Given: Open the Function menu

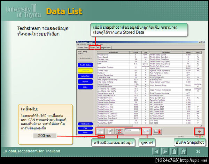Looking at the screenshot, I should [83, 44].
